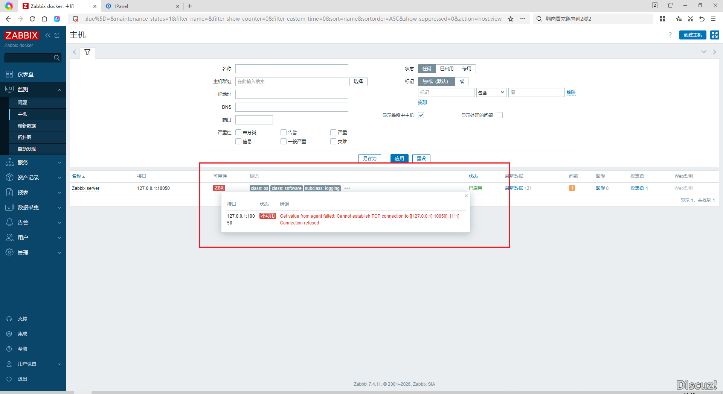Image resolution: width=723 pixels, height=394 pixels.
Task: Sort the table by 名称 column
Action: coord(78,176)
